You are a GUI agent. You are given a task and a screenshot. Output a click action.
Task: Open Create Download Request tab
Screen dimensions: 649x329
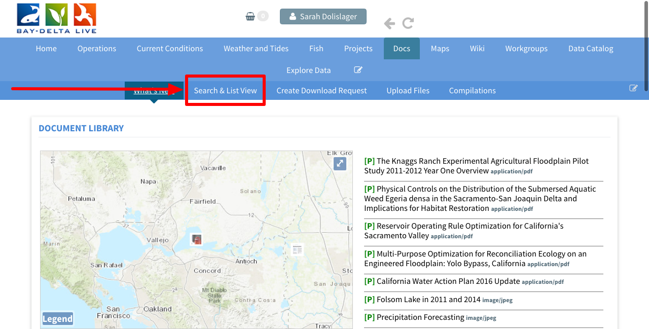(x=321, y=91)
